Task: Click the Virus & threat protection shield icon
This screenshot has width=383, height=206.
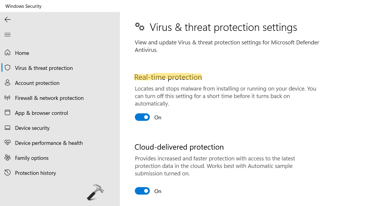Action: click(7, 68)
